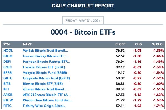Open Fidelity Wise Origin Bitcoin link
The height and width of the screenshot is (110, 166).
click(45, 106)
